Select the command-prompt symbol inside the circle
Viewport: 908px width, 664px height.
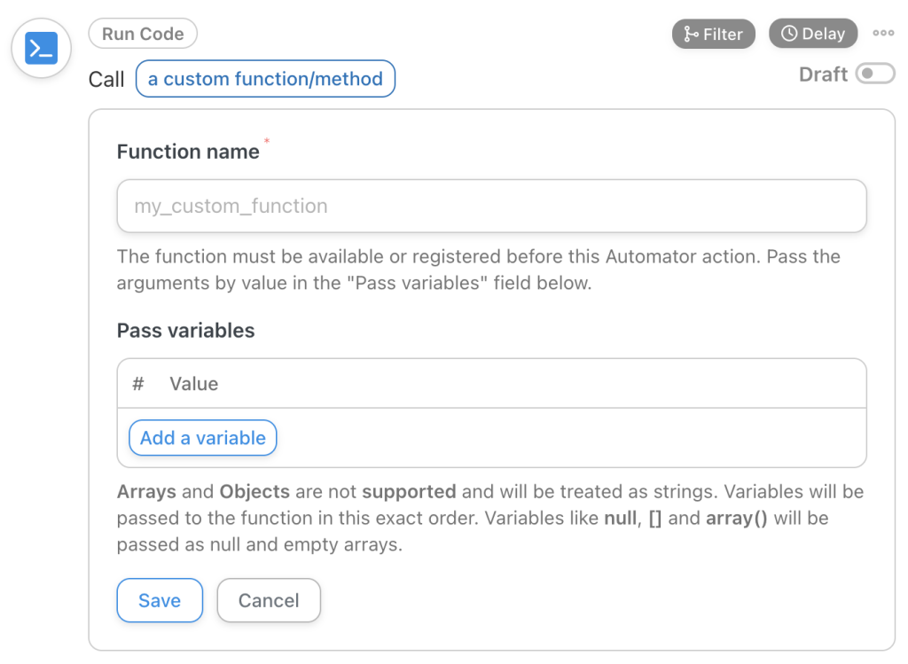point(41,48)
